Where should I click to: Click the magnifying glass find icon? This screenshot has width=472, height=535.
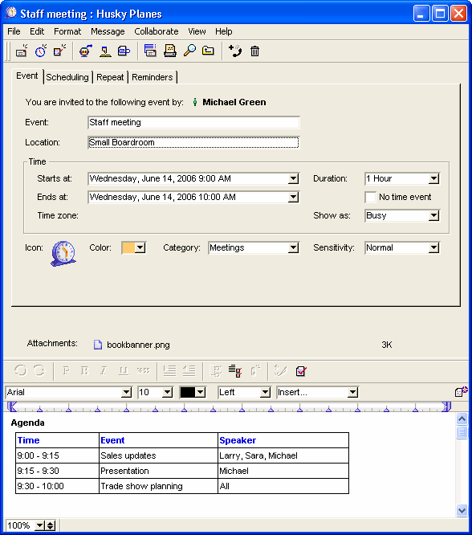point(189,51)
